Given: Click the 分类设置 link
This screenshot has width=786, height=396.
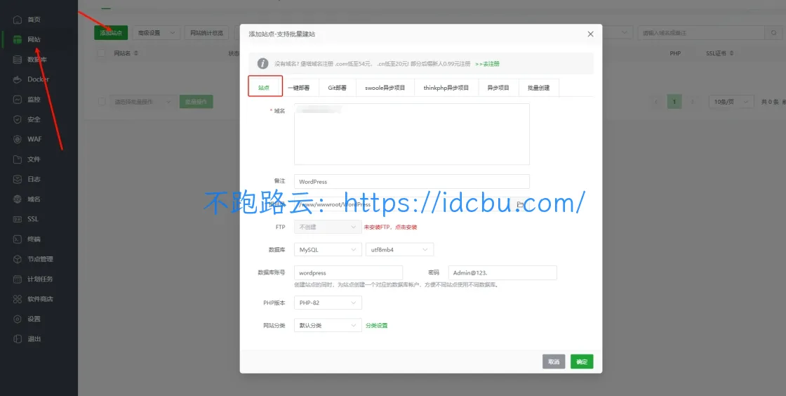Looking at the screenshot, I should pos(376,325).
